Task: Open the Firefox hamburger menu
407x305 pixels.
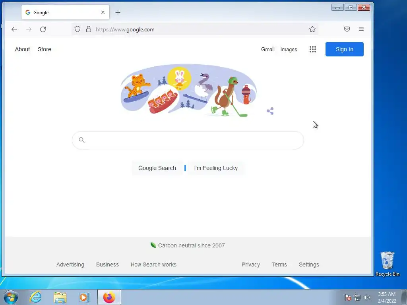Action: 361,29
